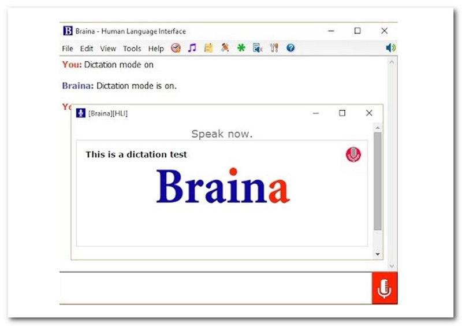Viewport: 462px width, 326px height.
Task: Click the 'Speak now.' prompt text
Action: coord(222,134)
